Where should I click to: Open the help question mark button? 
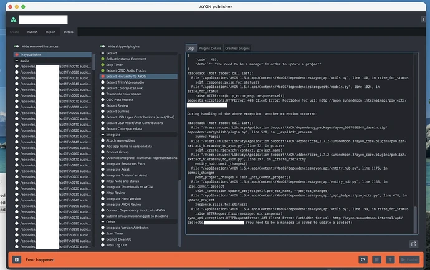click(x=423, y=19)
